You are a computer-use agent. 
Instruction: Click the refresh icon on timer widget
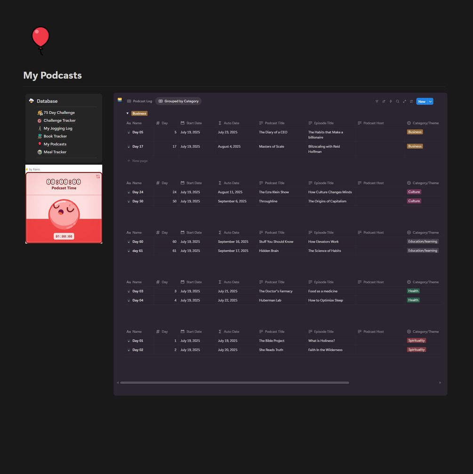click(98, 176)
